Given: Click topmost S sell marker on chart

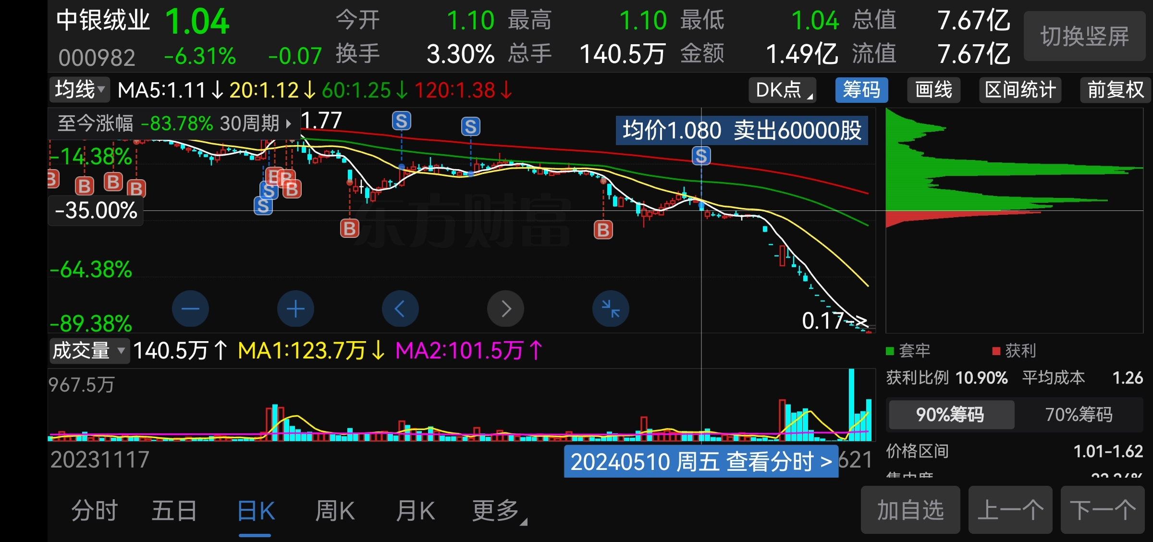Looking at the screenshot, I should pos(402,121).
